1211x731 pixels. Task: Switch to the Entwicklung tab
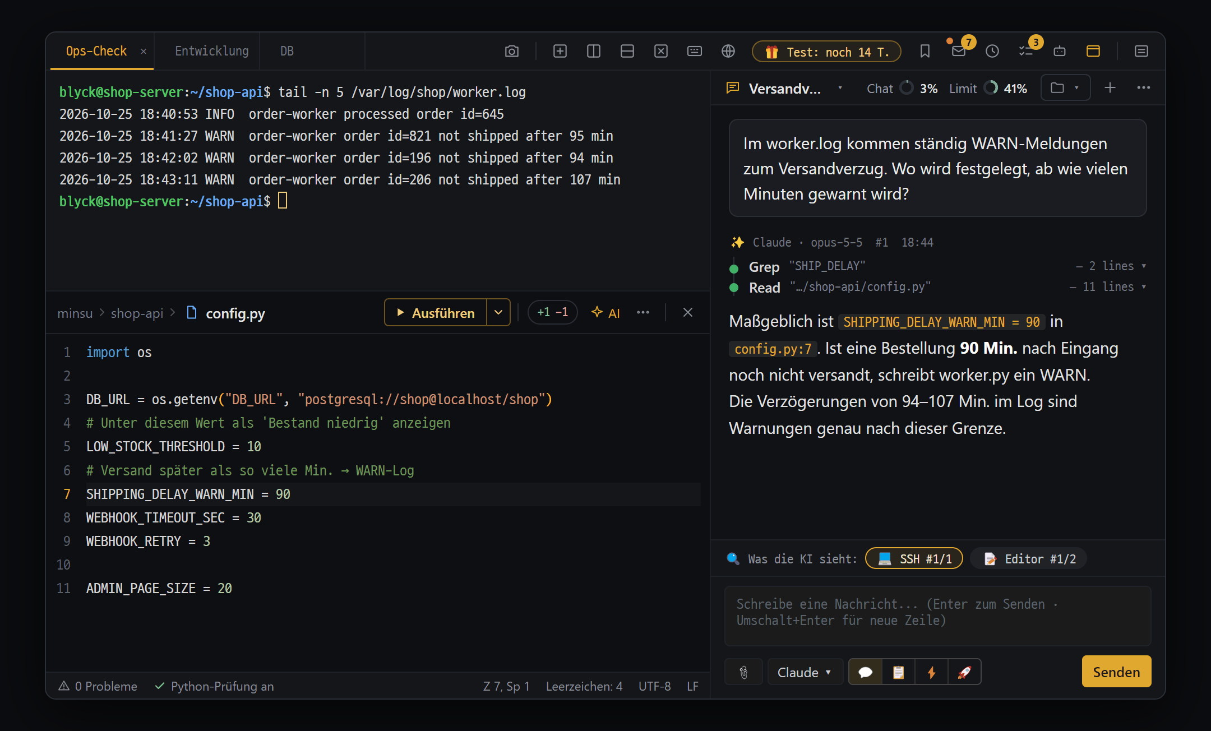212,51
